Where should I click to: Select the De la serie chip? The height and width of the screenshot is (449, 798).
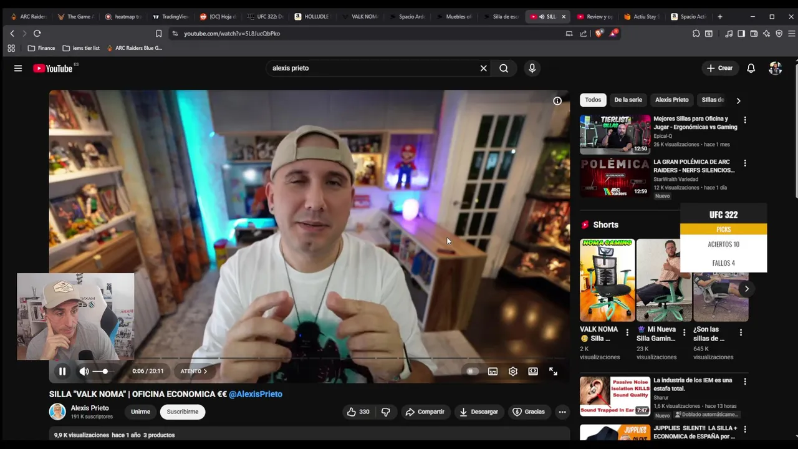coord(628,100)
